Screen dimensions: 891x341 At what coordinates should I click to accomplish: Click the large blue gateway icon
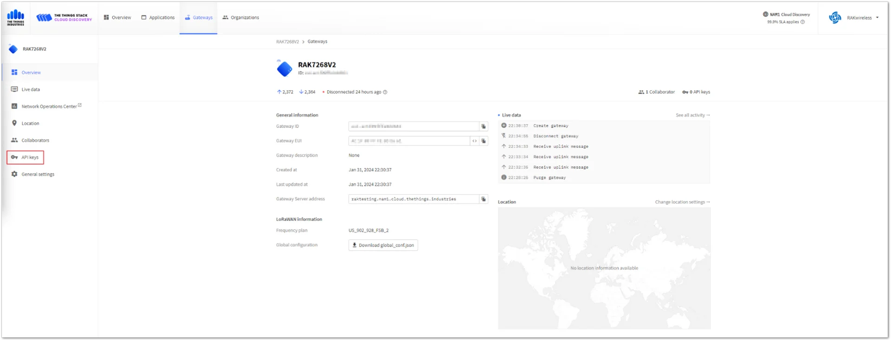[284, 69]
